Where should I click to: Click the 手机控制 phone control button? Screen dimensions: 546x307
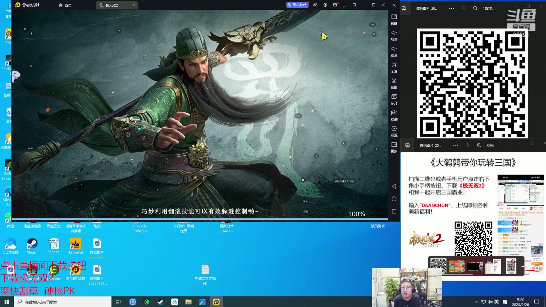click(297, 5)
